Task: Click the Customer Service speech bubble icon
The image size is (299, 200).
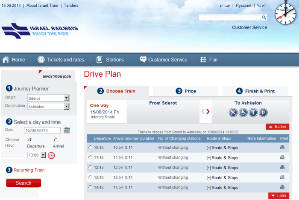Action: [x=143, y=59]
